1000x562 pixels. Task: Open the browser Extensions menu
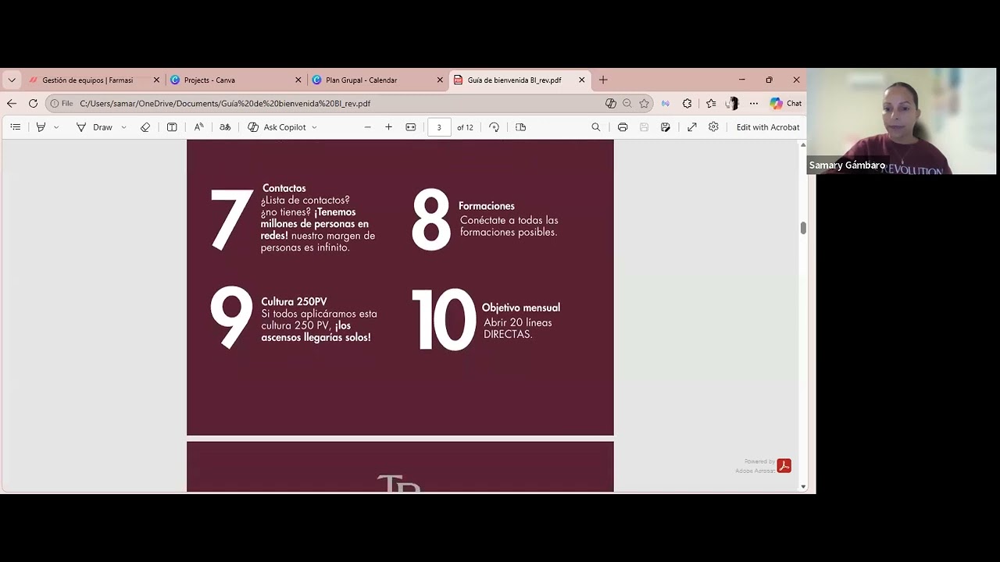687,103
